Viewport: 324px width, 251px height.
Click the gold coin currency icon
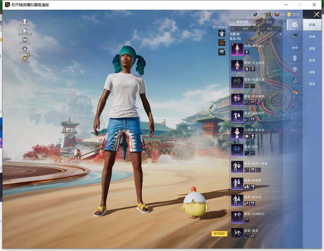(288, 14)
